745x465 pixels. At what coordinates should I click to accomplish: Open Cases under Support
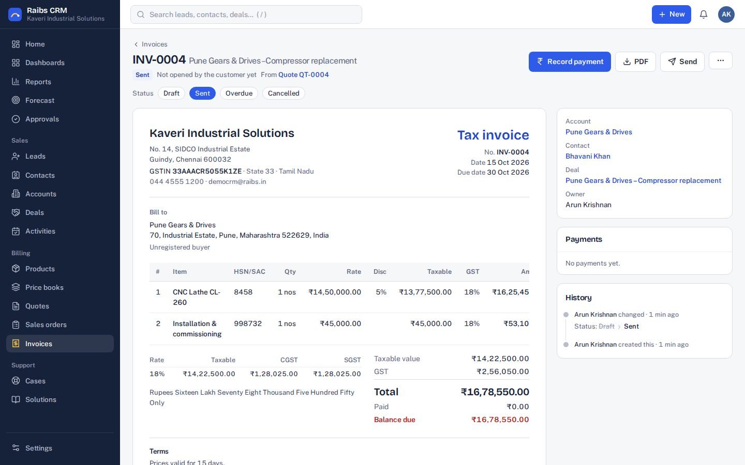pos(60,381)
